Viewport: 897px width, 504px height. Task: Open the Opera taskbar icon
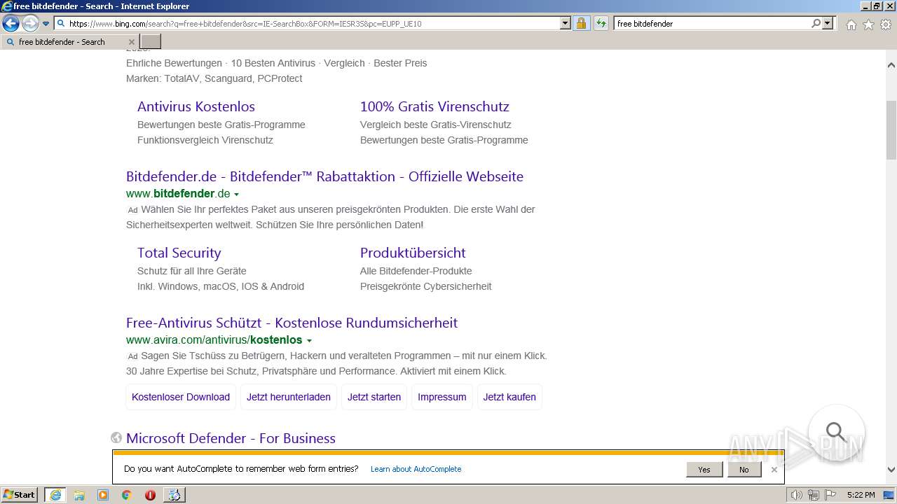(x=150, y=495)
